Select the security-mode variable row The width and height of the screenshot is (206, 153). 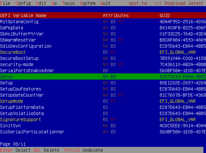coord(17,64)
